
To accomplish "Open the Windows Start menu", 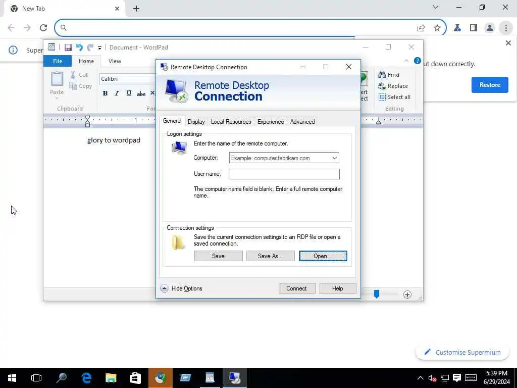I will coord(12,378).
